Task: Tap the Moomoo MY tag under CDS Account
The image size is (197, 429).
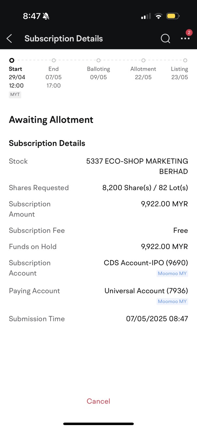Action: [172, 274]
